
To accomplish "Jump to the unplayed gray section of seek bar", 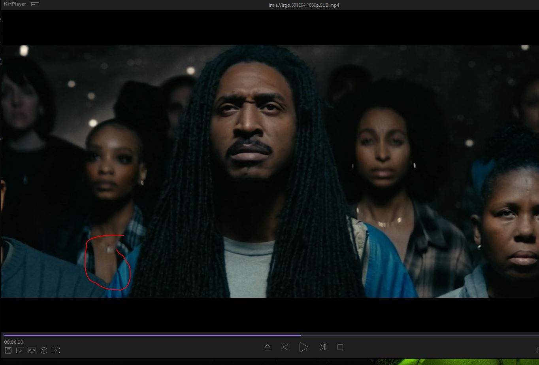I will click(415, 335).
